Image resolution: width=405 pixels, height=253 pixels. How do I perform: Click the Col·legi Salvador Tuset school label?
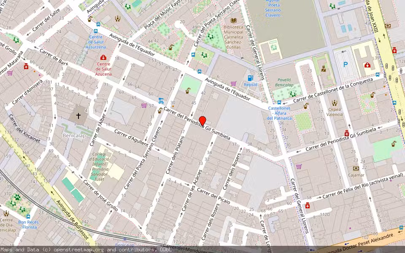point(99,167)
